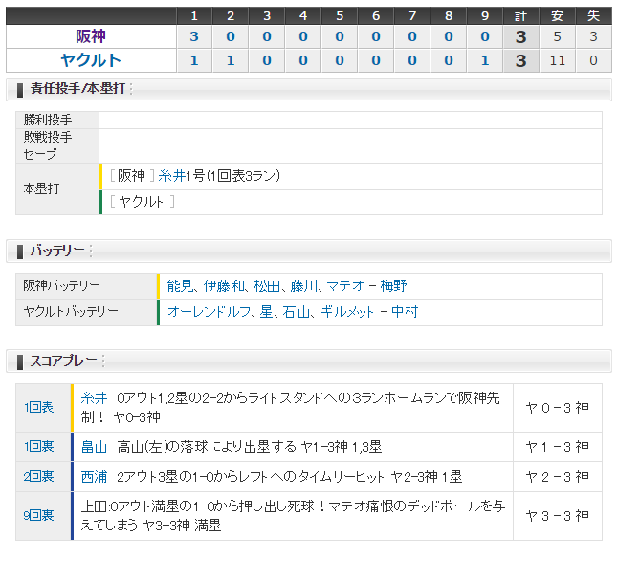Open pitcher マテオ in 阪神 battery
The image size is (618, 562).
[345, 286]
